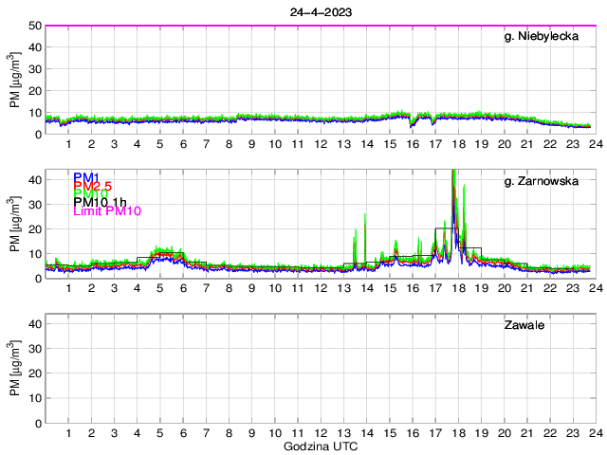This screenshot has height=455, width=607.
Task: Click the y-axis PM label of Zarnowska plot
Action: [x=15, y=224]
